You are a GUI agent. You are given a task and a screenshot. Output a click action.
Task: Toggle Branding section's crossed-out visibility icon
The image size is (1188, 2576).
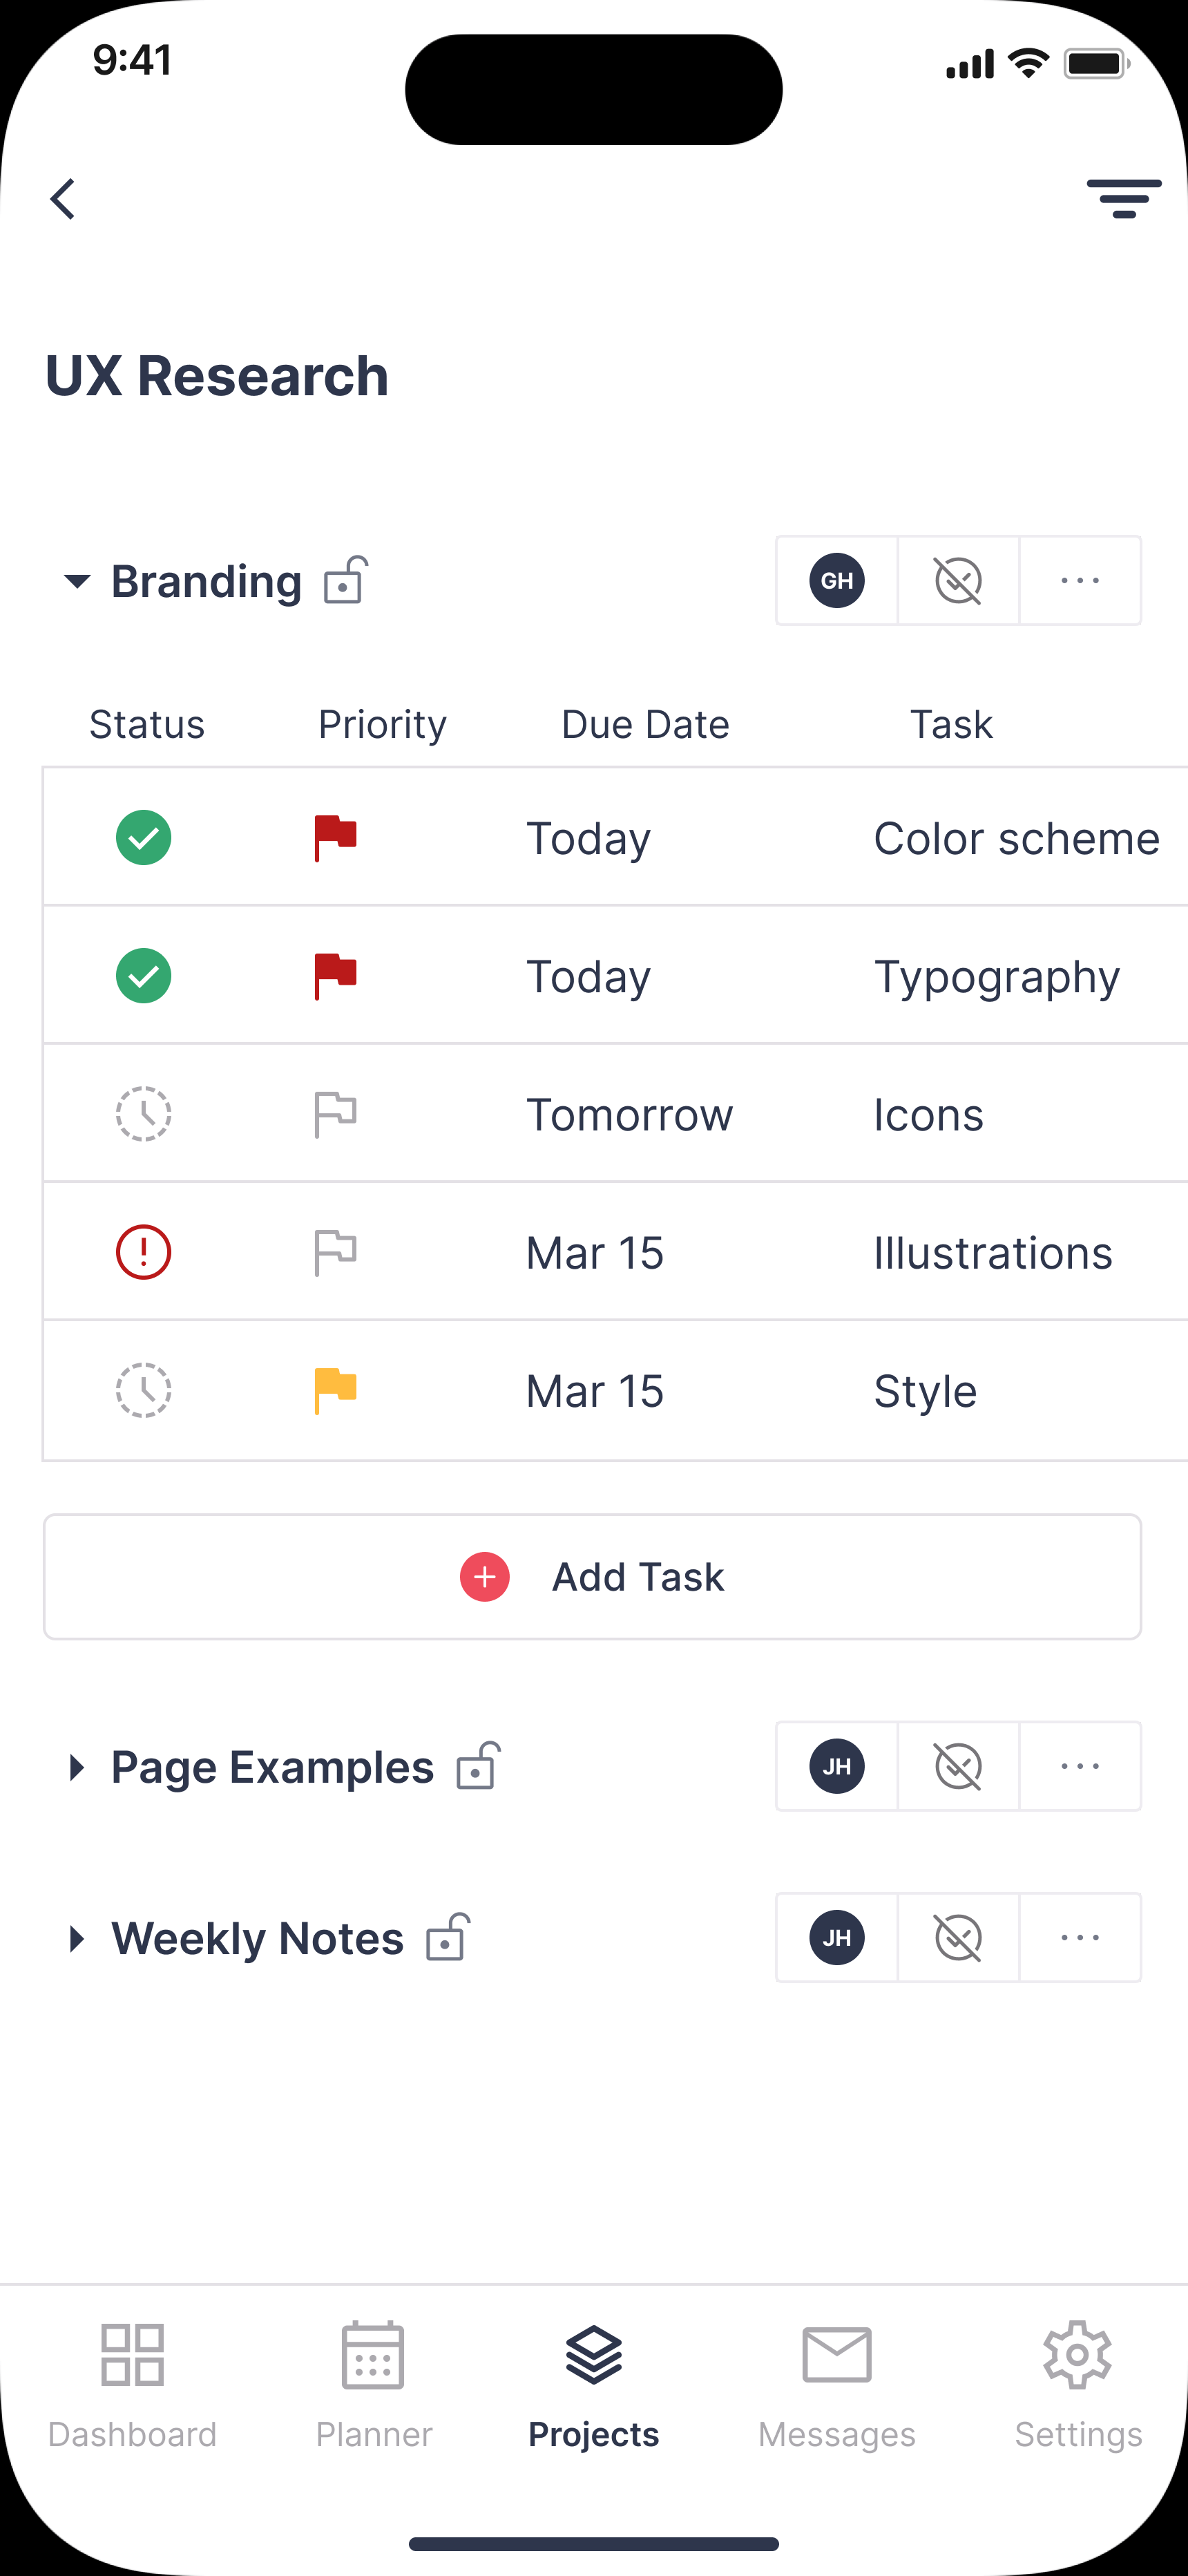[958, 580]
